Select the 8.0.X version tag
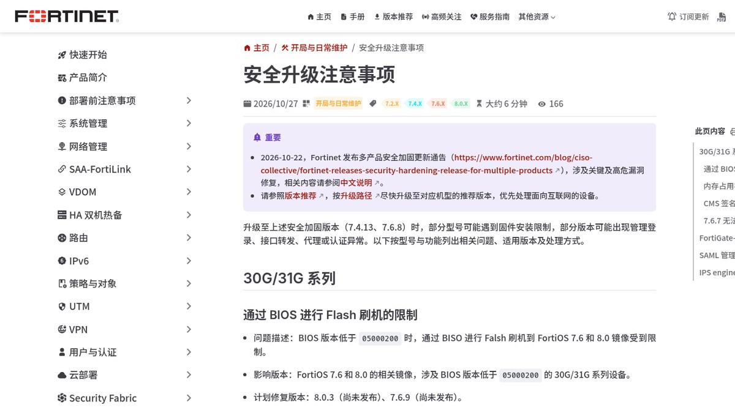 click(x=461, y=103)
